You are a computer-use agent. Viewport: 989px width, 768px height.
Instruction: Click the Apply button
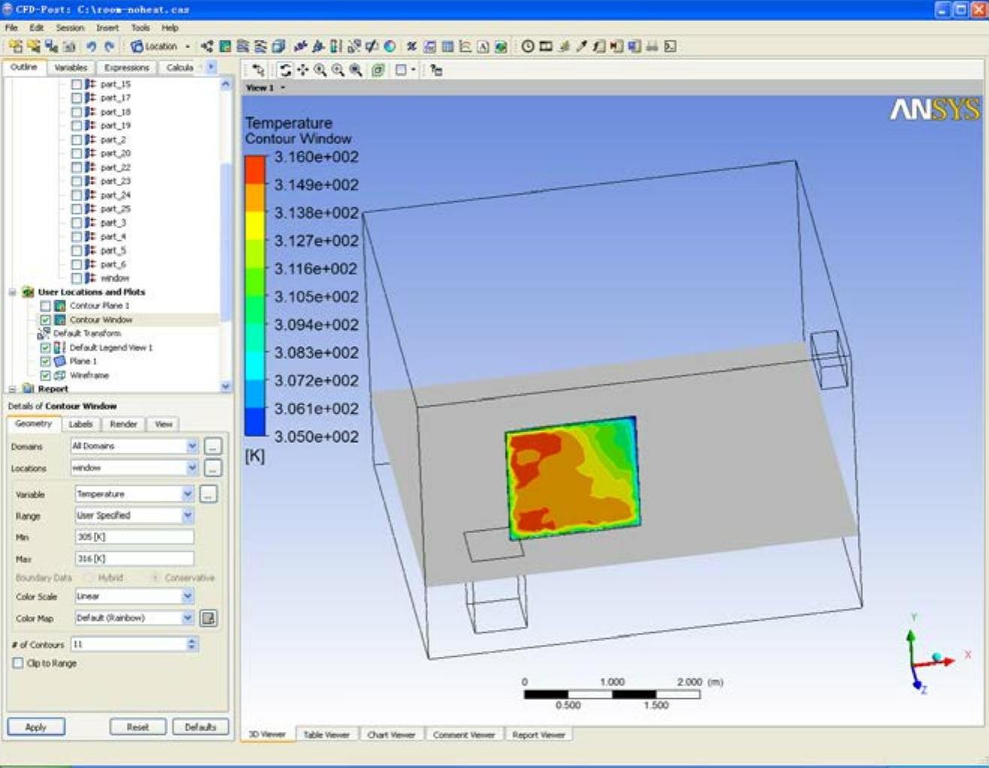point(35,727)
